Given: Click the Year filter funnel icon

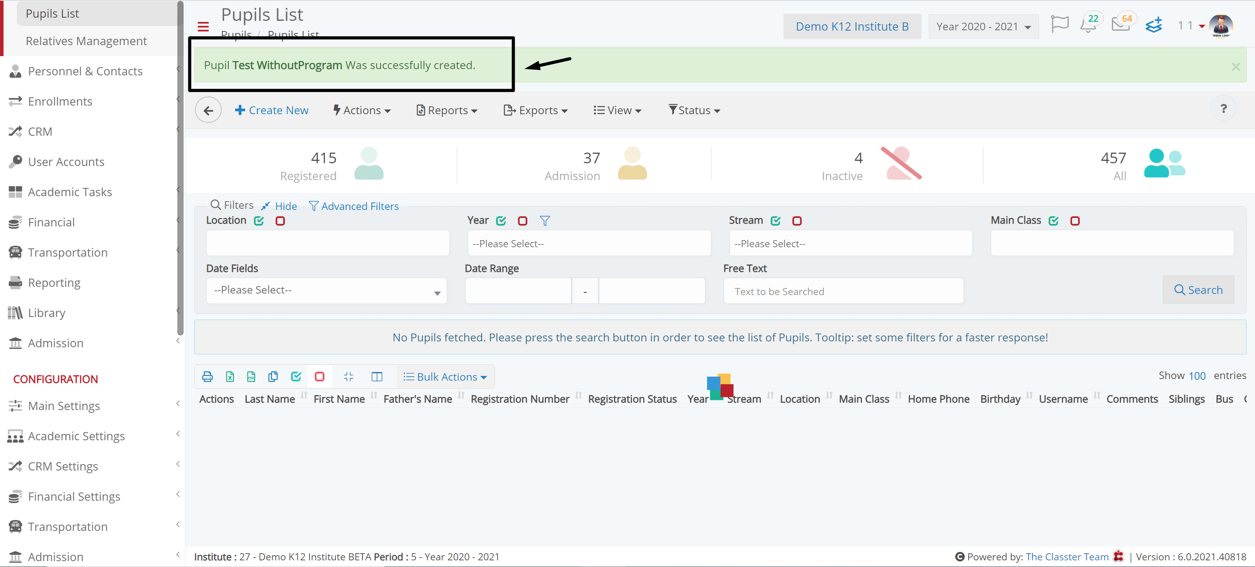Looking at the screenshot, I should pos(545,221).
